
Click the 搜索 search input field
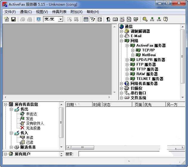pos(132,154)
